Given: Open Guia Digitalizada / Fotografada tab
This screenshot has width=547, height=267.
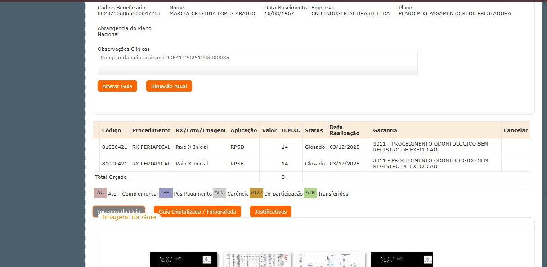Looking at the screenshot, I should pyautogui.click(x=197, y=212).
